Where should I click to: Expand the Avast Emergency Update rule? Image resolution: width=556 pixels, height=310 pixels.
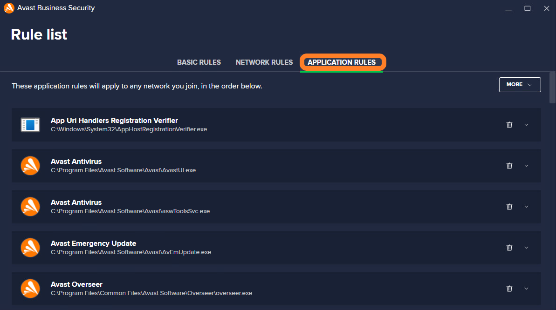tap(526, 248)
